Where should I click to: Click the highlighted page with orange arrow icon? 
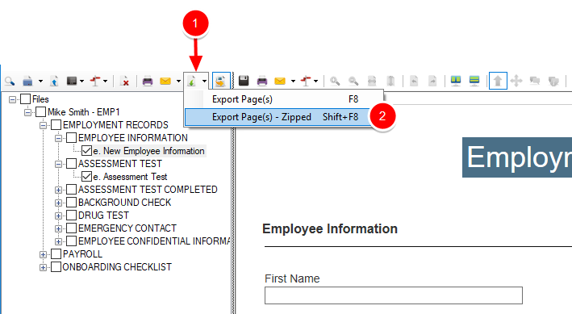(x=221, y=81)
